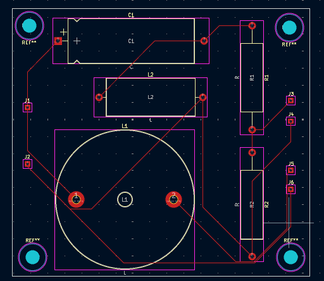Select the J3 connector pad
The image size is (324, 281).
click(x=290, y=100)
